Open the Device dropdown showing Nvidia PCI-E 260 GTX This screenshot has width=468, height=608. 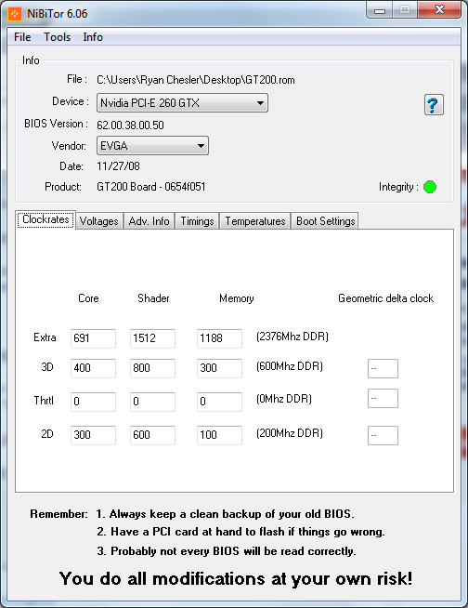pyautogui.click(x=182, y=103)
